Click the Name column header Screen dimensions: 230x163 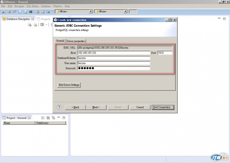[x=19, y=123]
